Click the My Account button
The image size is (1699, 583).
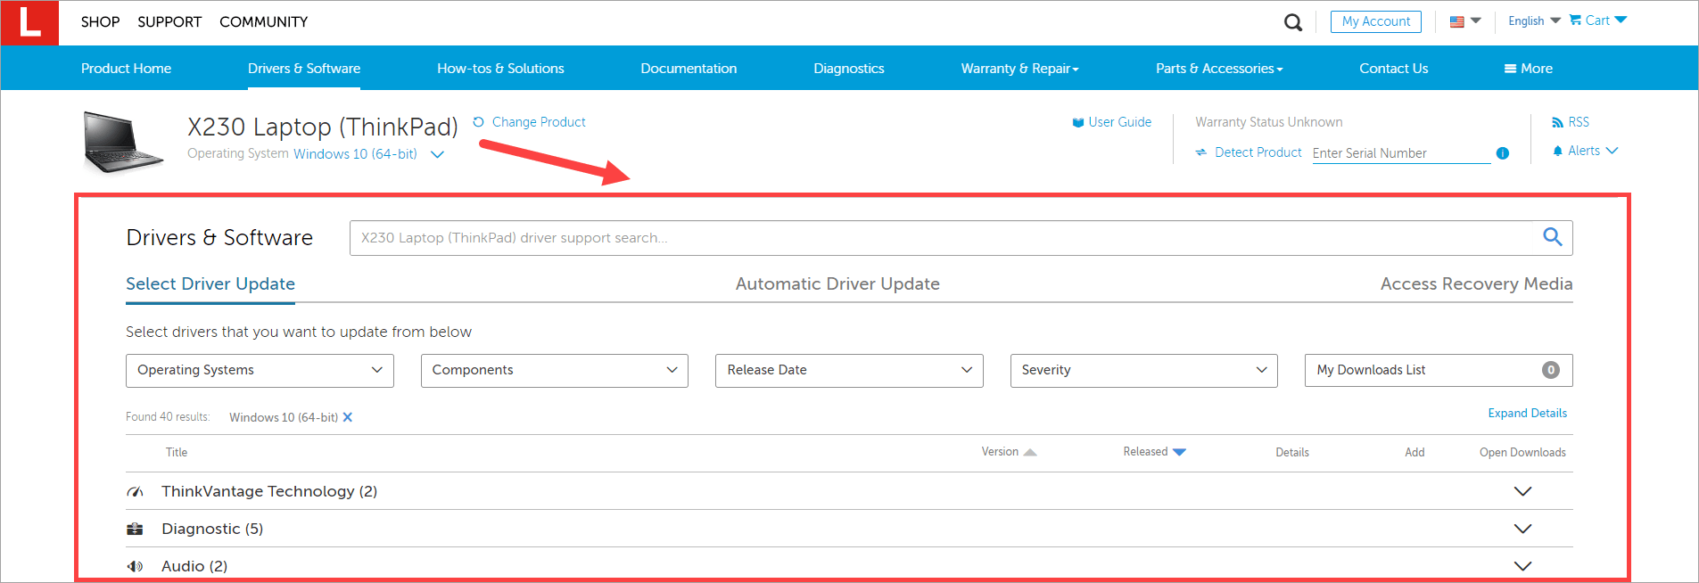point(1375,21)
